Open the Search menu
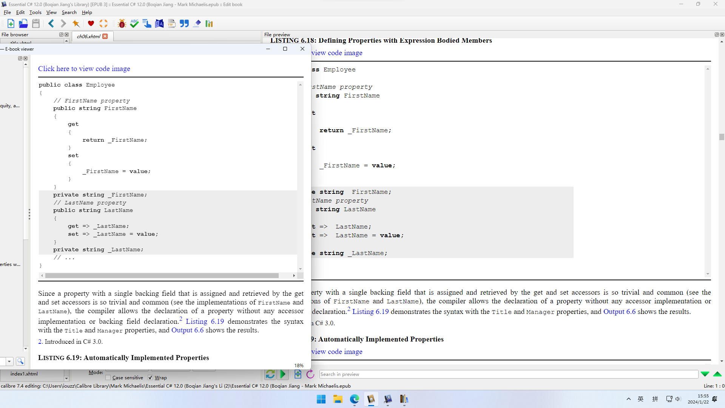This screenshot has width=725, height=408. tap(69, 12)
